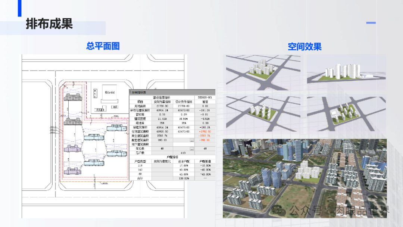Select the 总平面图 heading
This screenshot has width=403, height=227.
click(103, 46)
